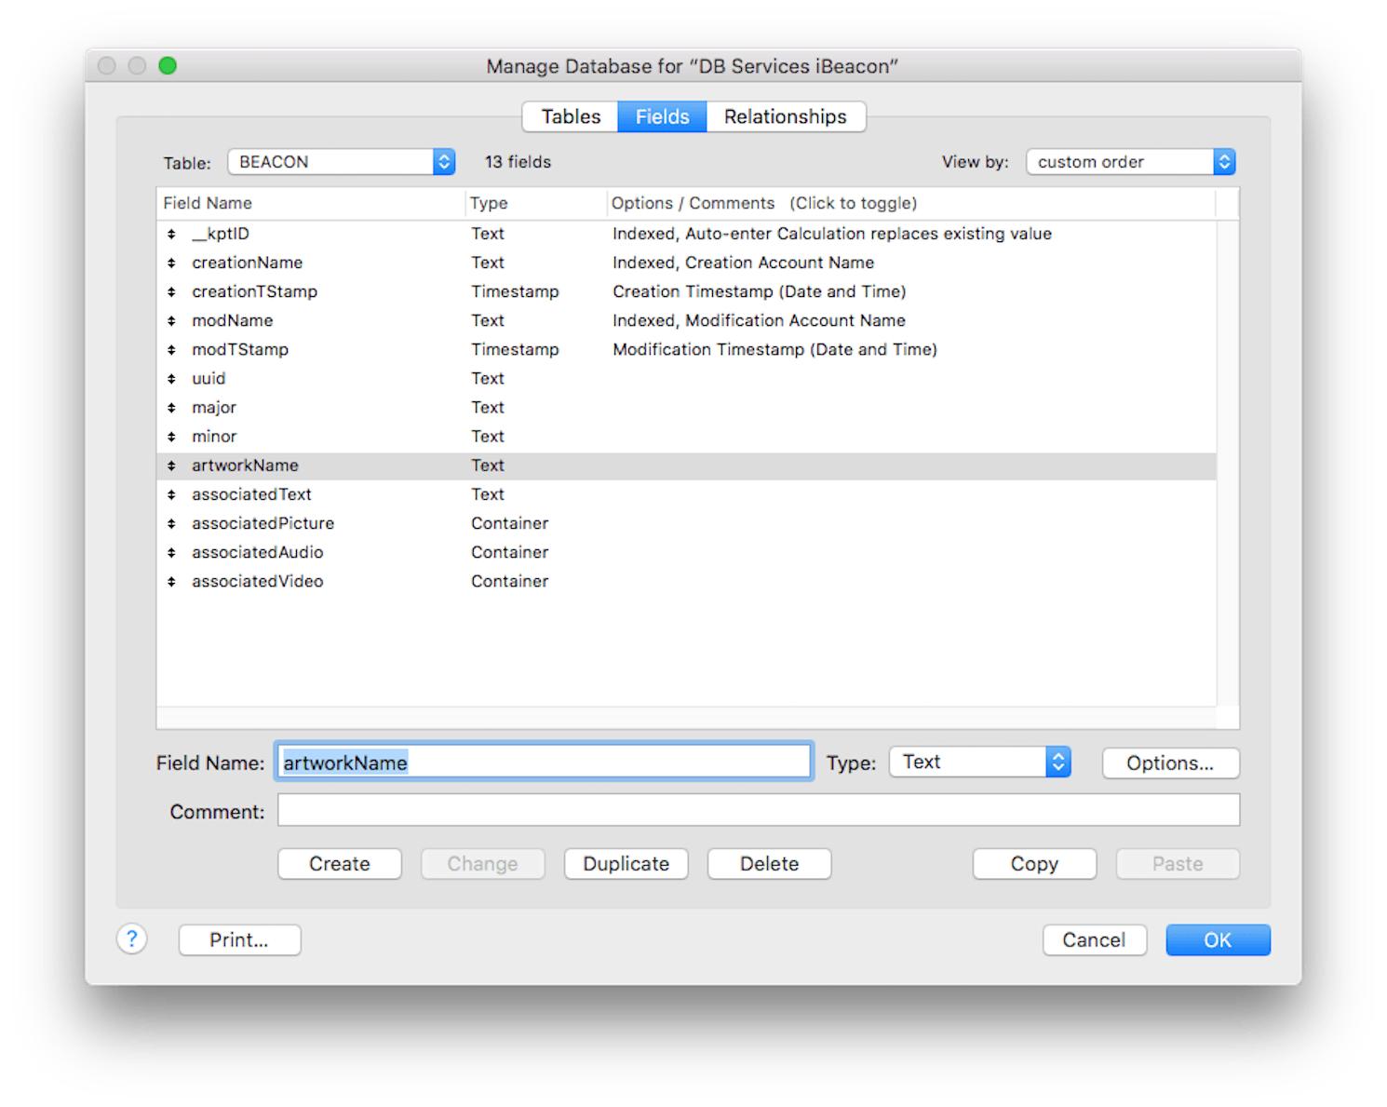This screenshot has width=1387, height=1107.
Task: Open the View by custom order dropdown
Action: pyautogui.click(x=1130, y=162)
